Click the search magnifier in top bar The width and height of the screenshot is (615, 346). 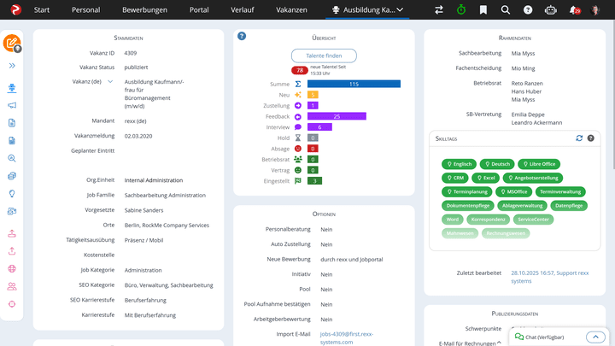click(x=506, y=10)
